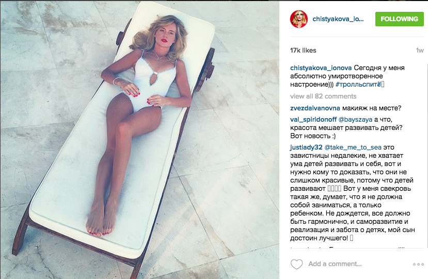The width and height of the screenshot is (428, 279).
Task: Open the @take_me_to_sea mention
Action: pyautogui.click(x=353, y=147)
